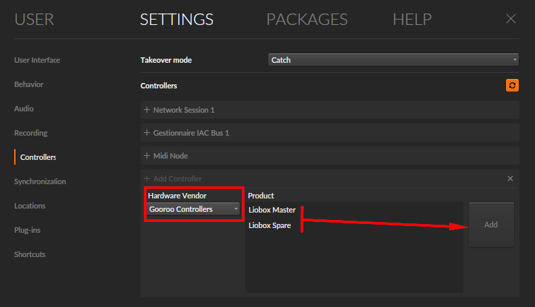Expand the Gestionnaire IAC Bus 1 controller
Screen dimensions: 535x307
coord(330,132)
